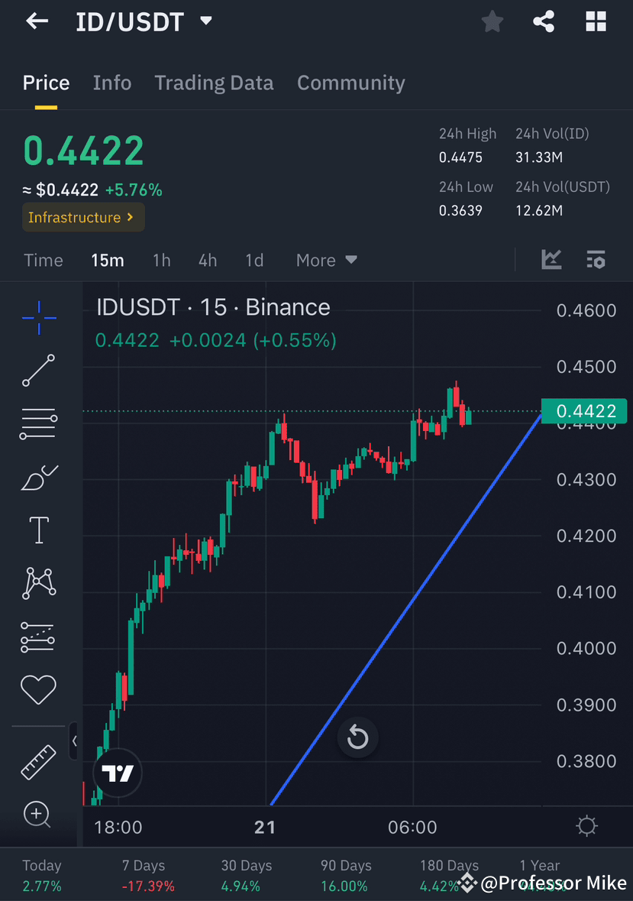
Task: Toggle the ID/USDT favorite star
Action: (x=492, y=21)
